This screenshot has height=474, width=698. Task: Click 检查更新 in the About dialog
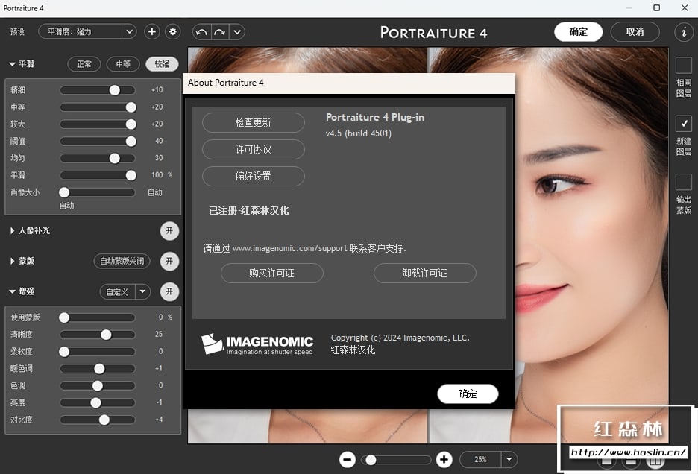pyautogui.click(x=254, y=122)
